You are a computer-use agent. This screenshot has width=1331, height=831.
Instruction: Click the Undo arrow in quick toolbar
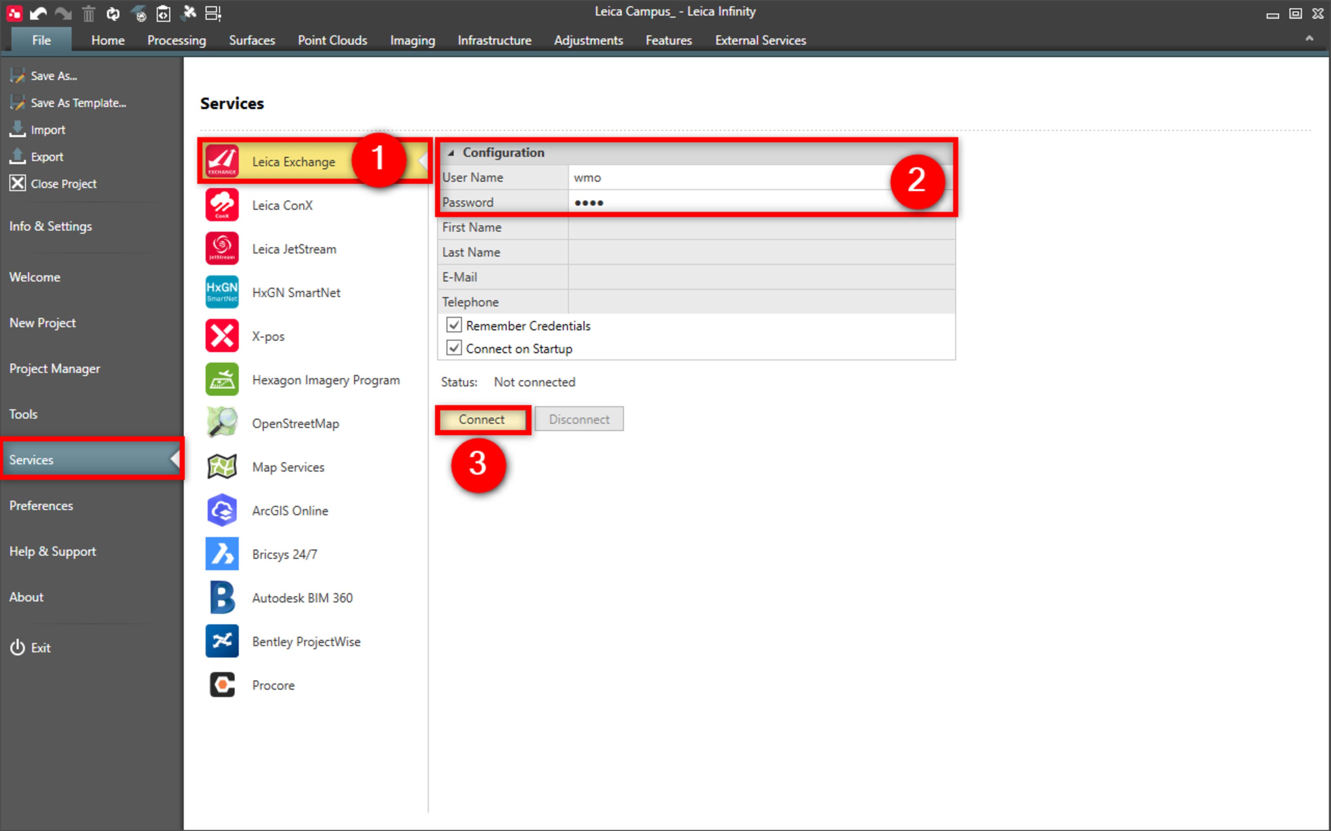pos(38,13)
